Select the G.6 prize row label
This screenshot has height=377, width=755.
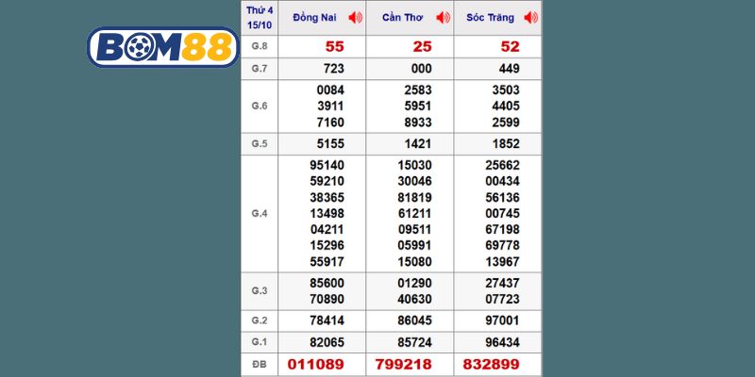260,107
